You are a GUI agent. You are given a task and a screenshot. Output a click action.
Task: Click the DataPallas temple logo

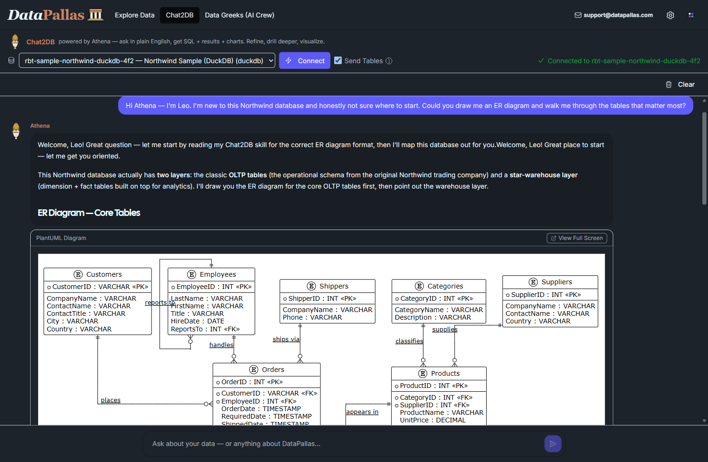point(96,15)
